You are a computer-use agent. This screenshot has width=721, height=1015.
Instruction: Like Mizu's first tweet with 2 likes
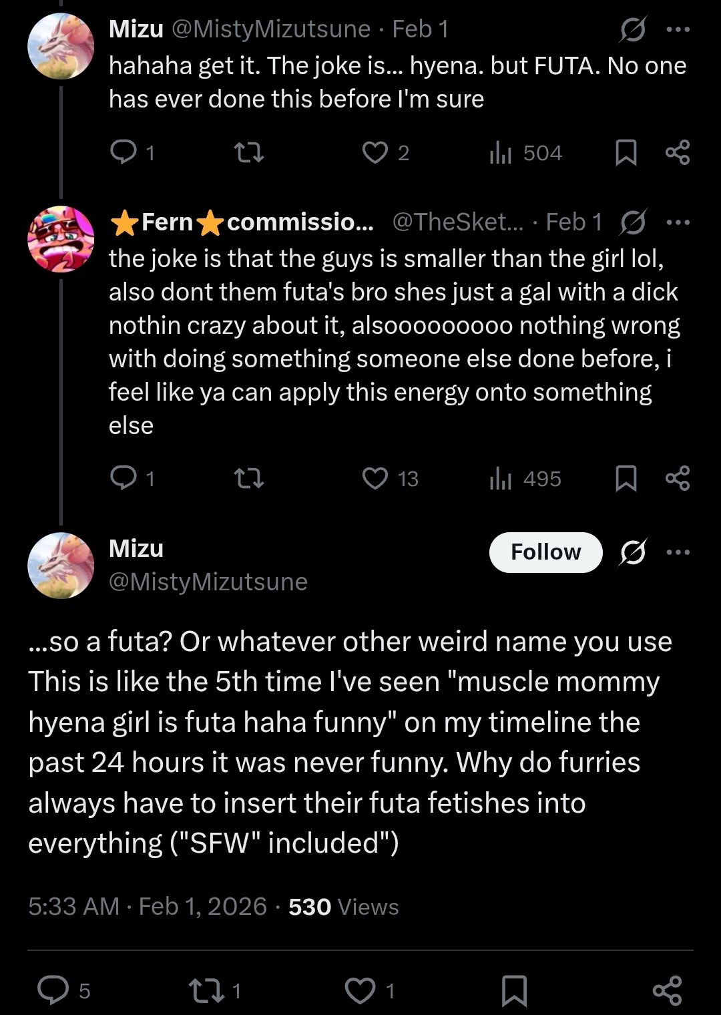[x=375, y=153]
